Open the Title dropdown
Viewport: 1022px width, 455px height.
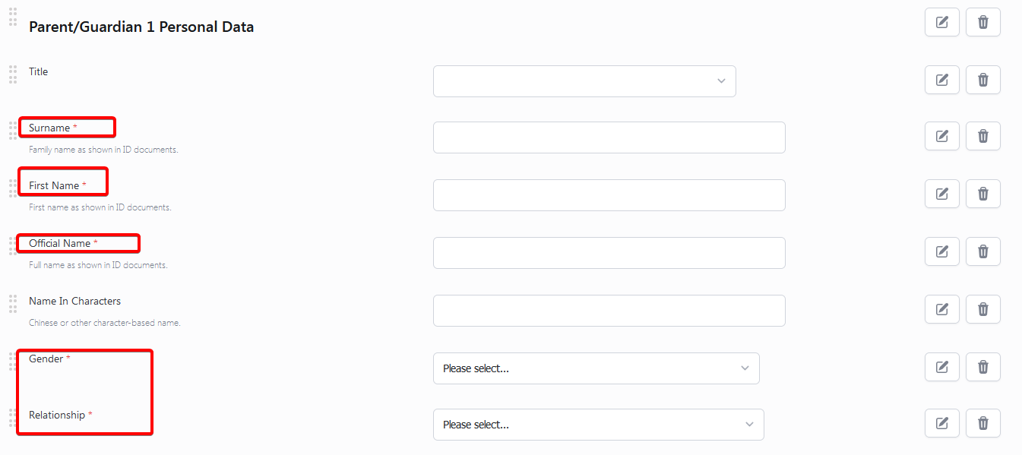(584, 81)
